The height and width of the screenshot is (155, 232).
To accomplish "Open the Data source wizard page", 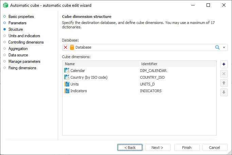I will (x=18, y=55).
